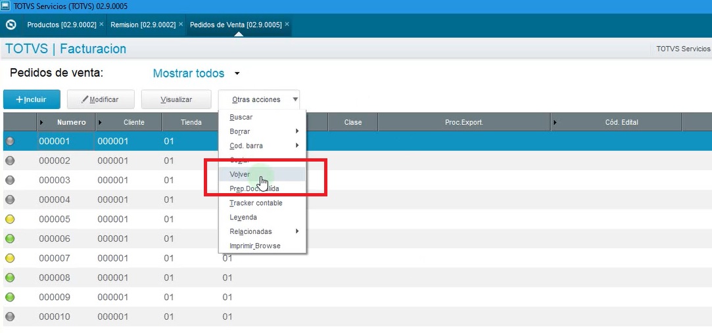Click the Visualizar button
This screenshot has height=333, width=712.
click(176, 99)
